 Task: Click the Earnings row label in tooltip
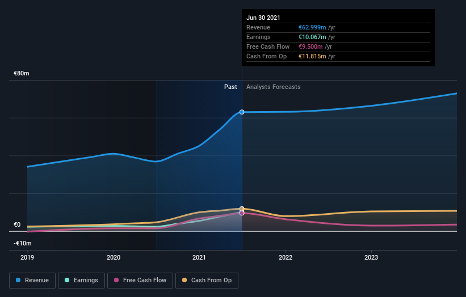[x=259, y=37]
